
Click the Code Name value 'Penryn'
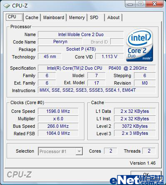[60, 41]
